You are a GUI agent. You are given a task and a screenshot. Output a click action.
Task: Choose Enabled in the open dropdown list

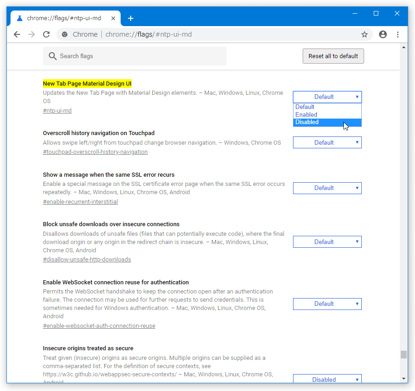click(327, 114)
